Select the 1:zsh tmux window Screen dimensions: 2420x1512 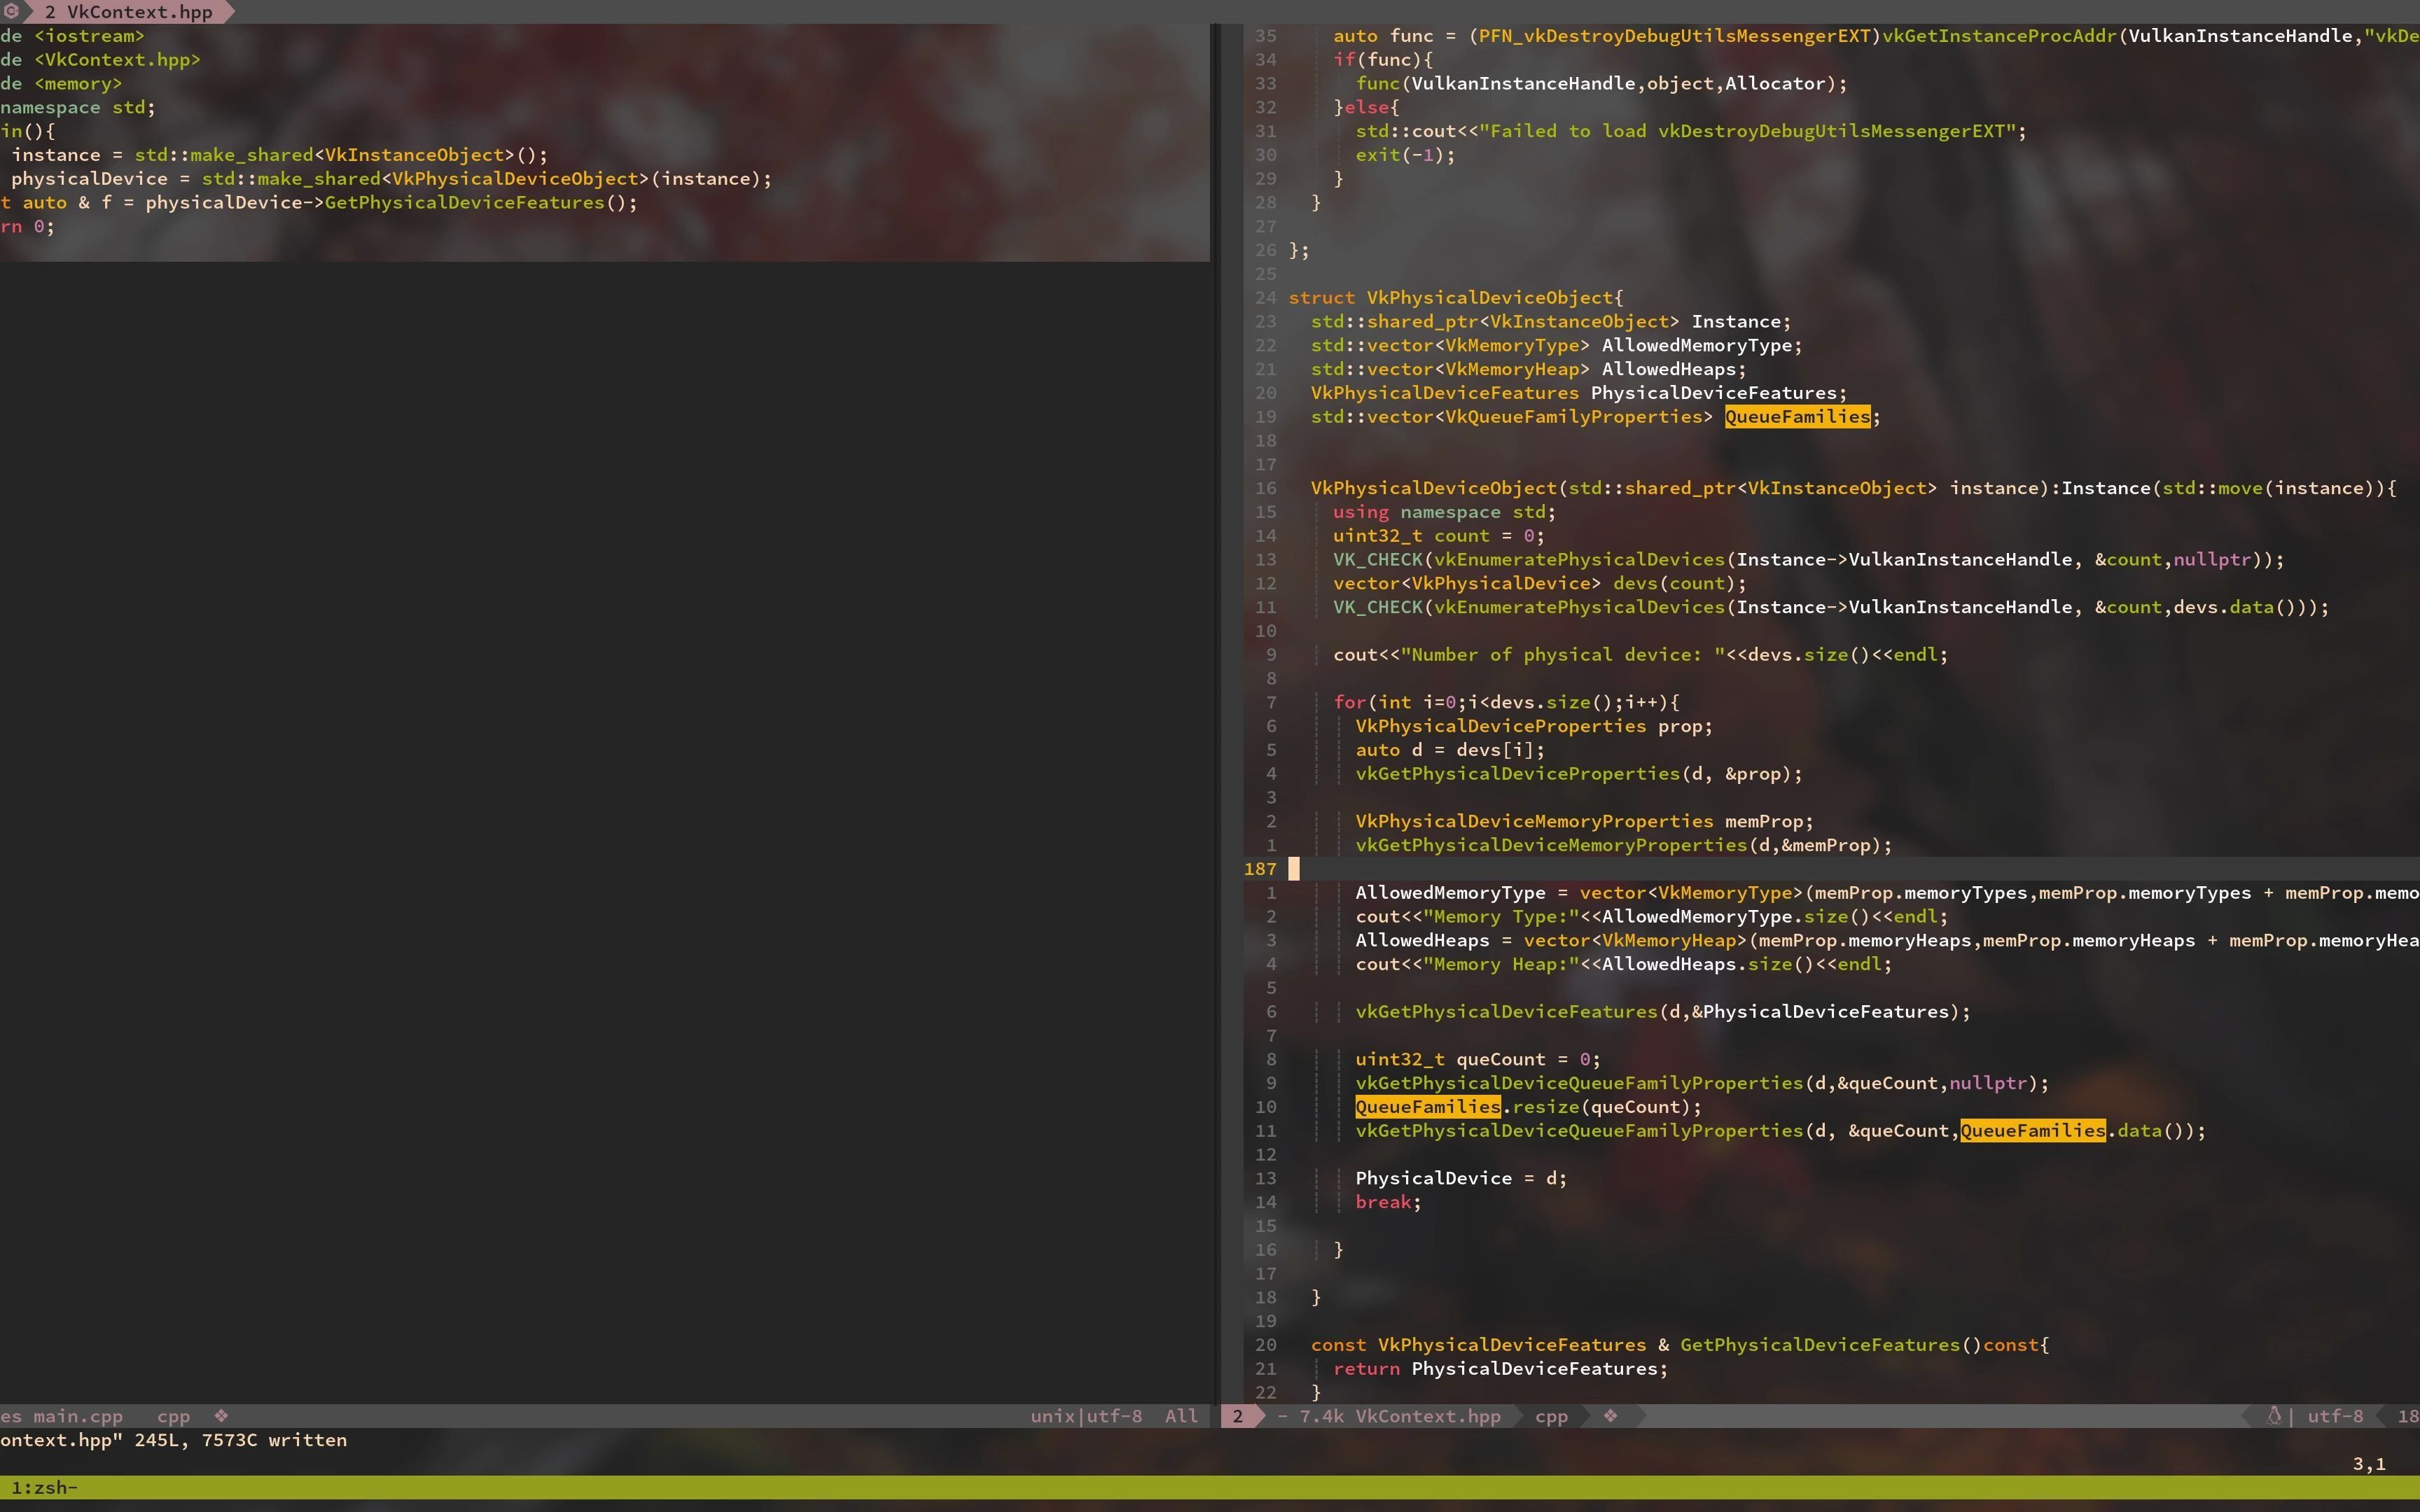(40, 1488)
